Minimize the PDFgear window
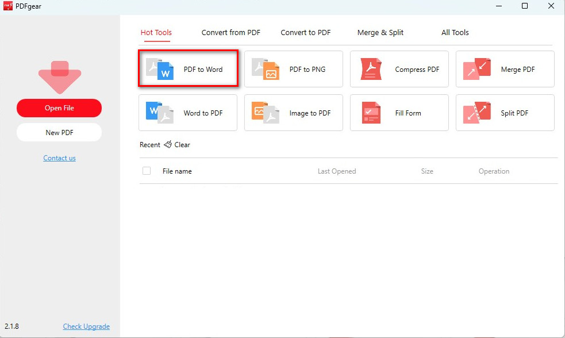 (499, 6)
